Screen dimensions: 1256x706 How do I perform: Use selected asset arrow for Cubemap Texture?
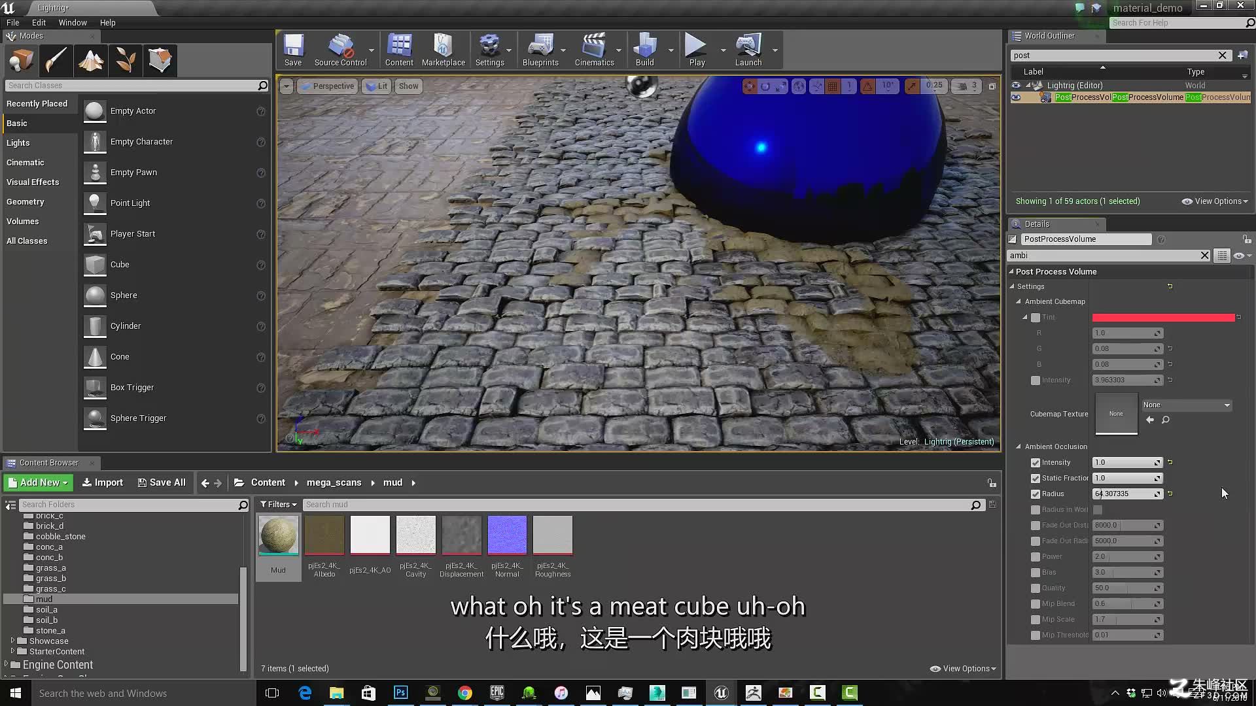[1150, 420]
